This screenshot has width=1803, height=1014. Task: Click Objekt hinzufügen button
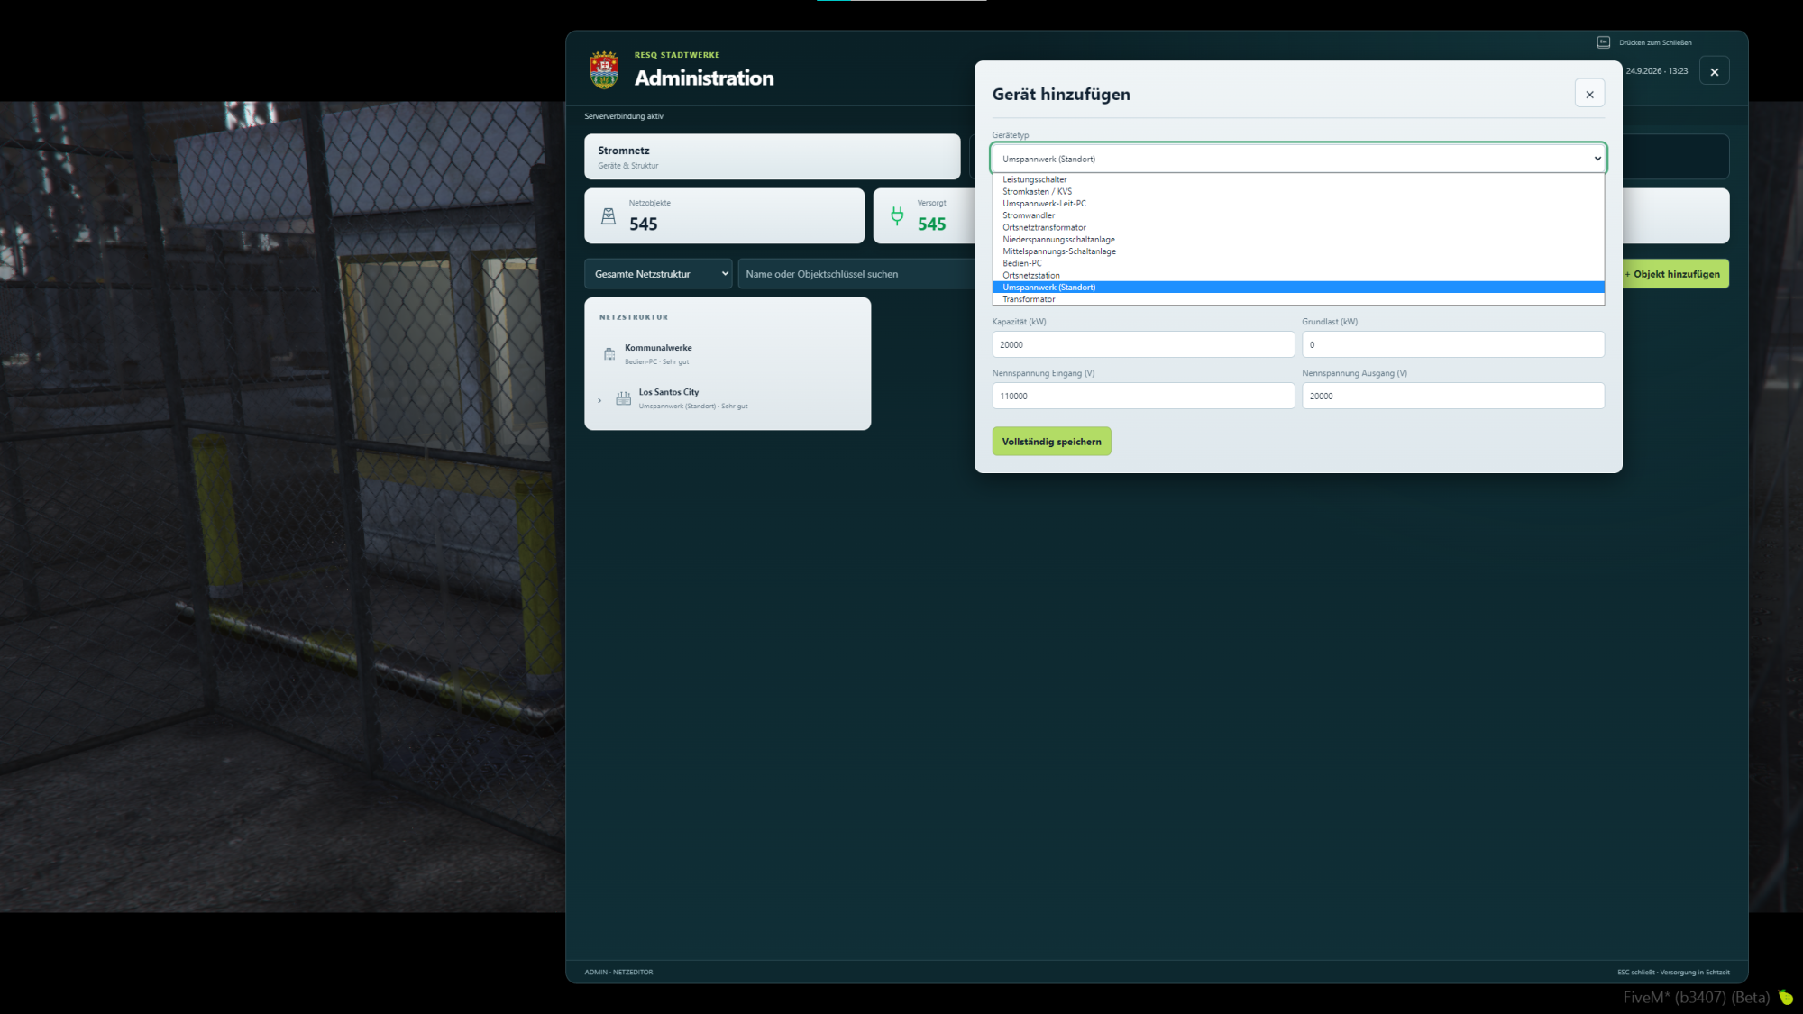tap(1675, 274)
